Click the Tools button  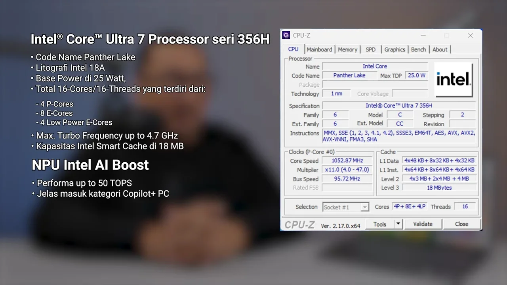pyautogui.click(x=379, y=224)
